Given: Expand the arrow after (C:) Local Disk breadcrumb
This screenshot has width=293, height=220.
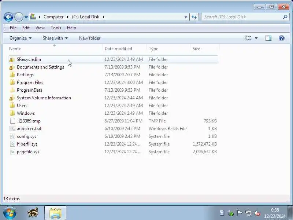Looking at the screenshot, I should 104,17.
